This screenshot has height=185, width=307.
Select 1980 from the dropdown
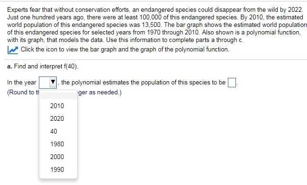(57, 144)
